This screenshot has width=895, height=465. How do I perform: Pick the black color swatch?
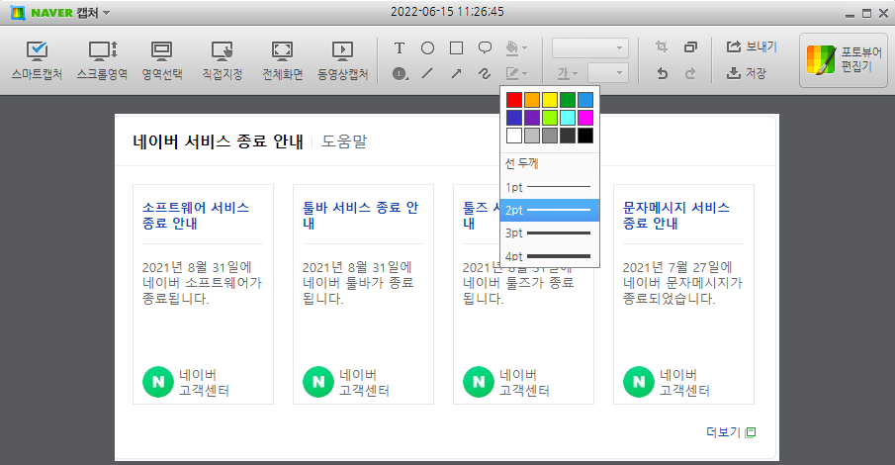coord(585,136)
